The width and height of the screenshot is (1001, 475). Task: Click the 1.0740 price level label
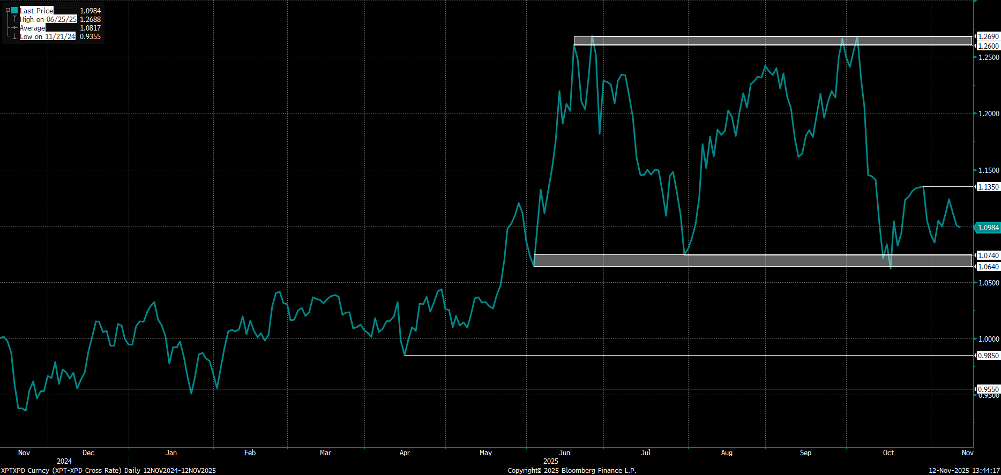(988, 255)
